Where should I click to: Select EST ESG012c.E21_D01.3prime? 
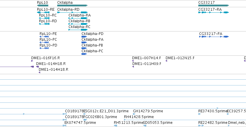pyautogui.click(x=85, y=114)
